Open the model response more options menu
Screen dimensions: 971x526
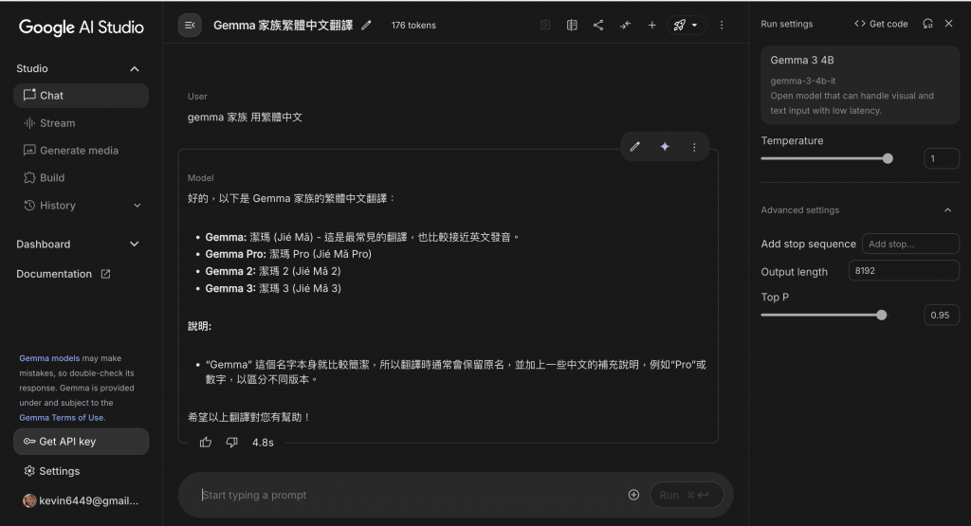click(694, 147)
